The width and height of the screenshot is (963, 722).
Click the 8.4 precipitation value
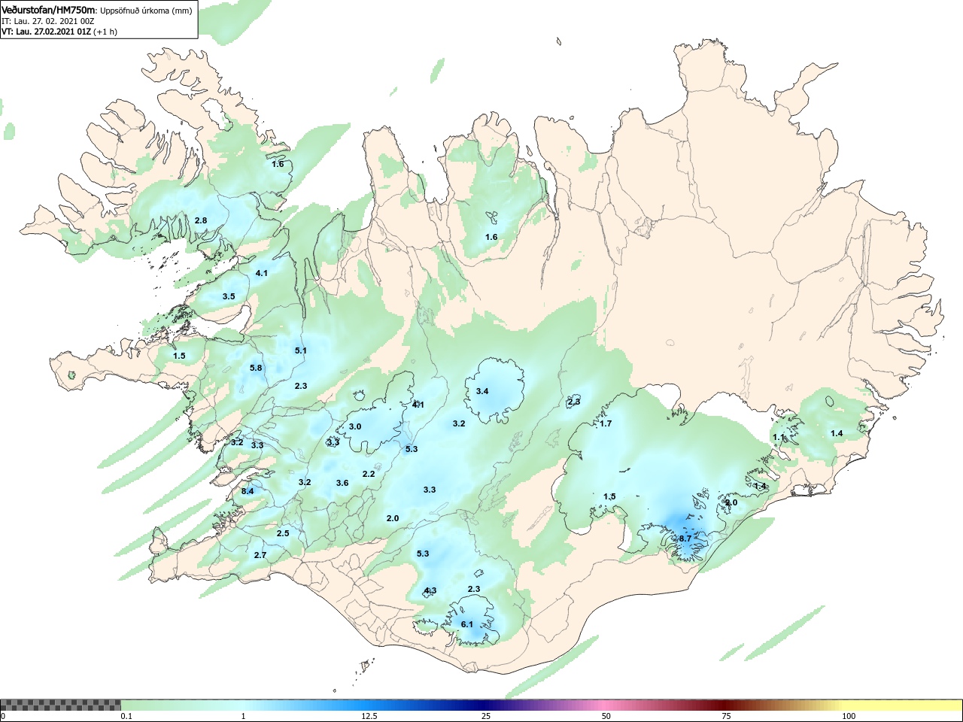[x=248, y=491]
